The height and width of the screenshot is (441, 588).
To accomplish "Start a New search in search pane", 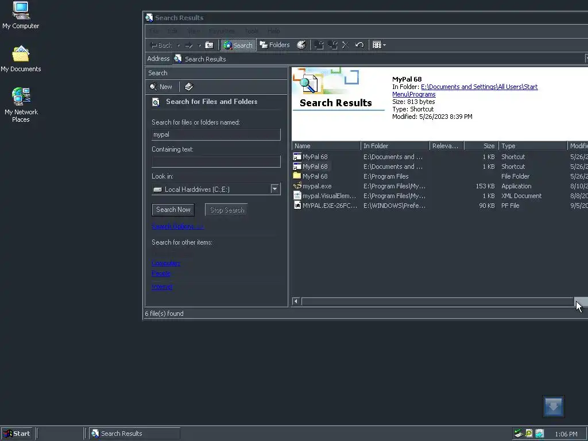I will (161, 87).
